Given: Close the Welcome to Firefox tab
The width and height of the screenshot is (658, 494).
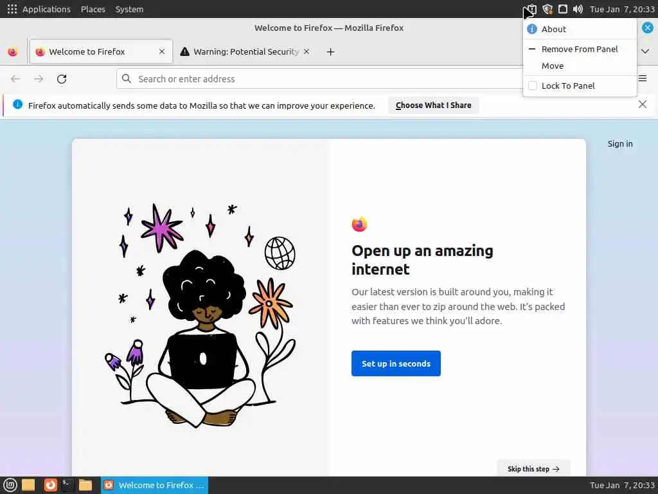Looking at the screenshot, I should point(162,51).
